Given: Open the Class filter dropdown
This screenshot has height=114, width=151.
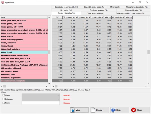Looking at the screenshot, I should (40, 95).
